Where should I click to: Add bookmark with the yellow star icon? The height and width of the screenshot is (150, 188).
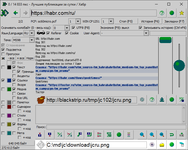181,13
